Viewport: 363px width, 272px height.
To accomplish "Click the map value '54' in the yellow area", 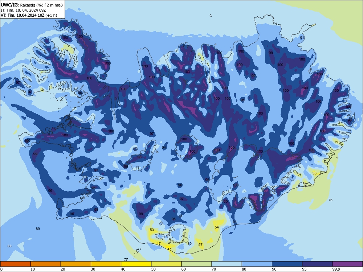I will click(x=217, y=227).
